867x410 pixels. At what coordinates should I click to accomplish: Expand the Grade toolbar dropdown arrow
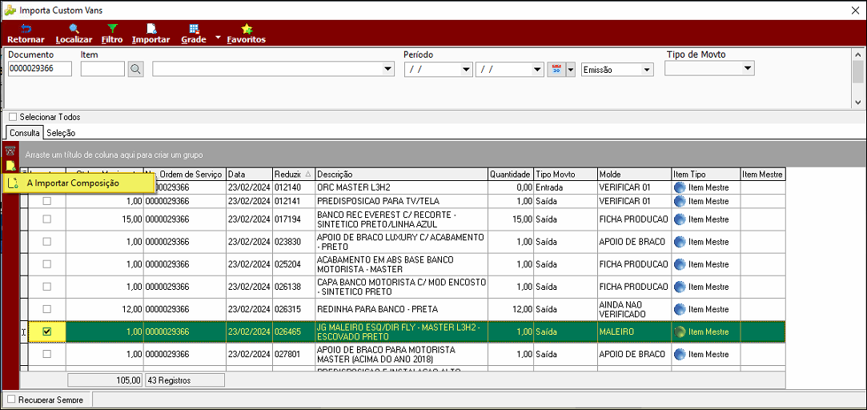[x=218, y=38]
